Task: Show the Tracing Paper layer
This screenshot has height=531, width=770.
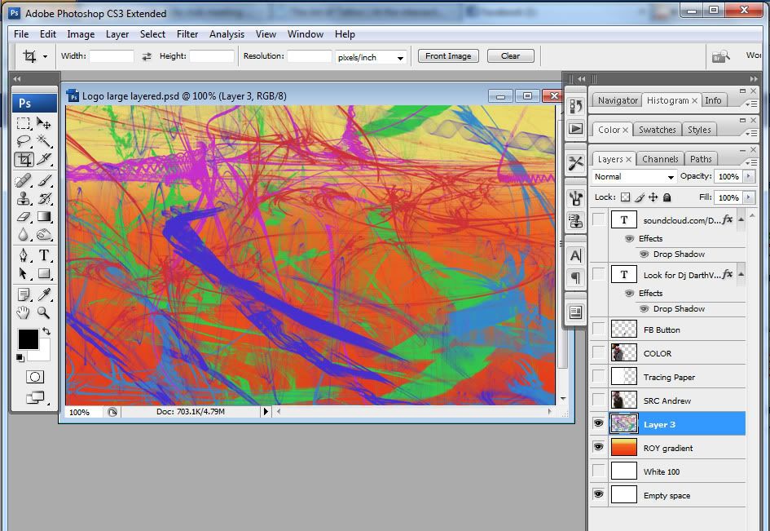Action: [598, 376]
